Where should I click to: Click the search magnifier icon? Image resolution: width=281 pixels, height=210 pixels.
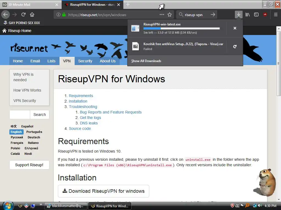coord(181,14)
